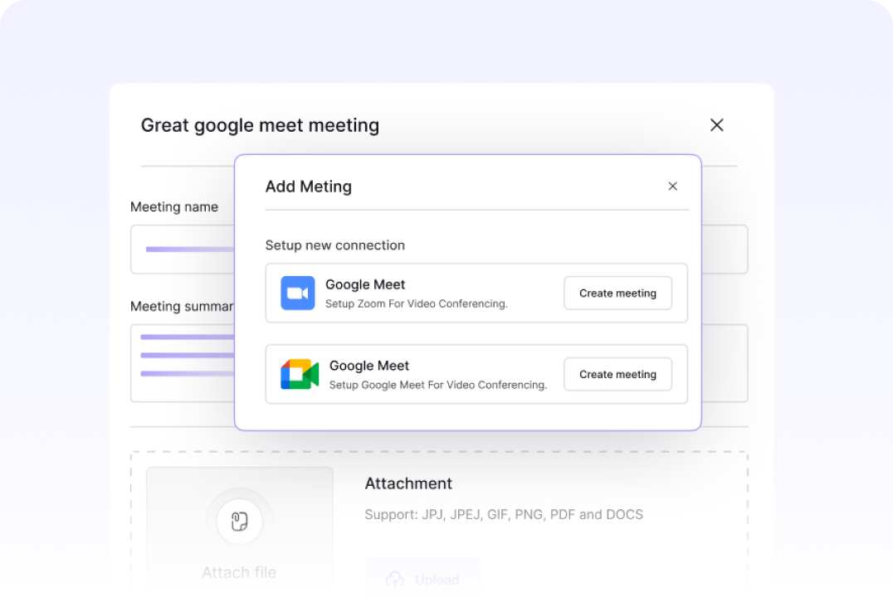Click the Attachment heading
The image size is (893, 597).
(408, 483)
